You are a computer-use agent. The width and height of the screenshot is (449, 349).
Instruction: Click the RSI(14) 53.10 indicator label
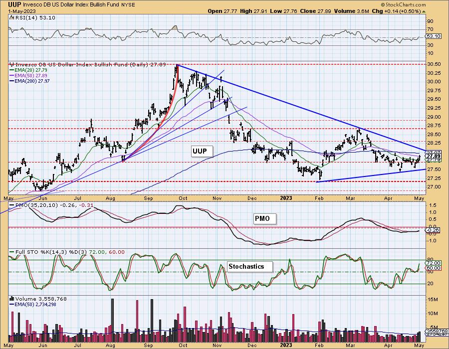click(32, 18)
